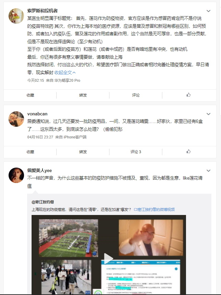Like the 索罗斯和投机者 post with thumbs-up
This screenshot has height=295, width=221.
[188, 95]
